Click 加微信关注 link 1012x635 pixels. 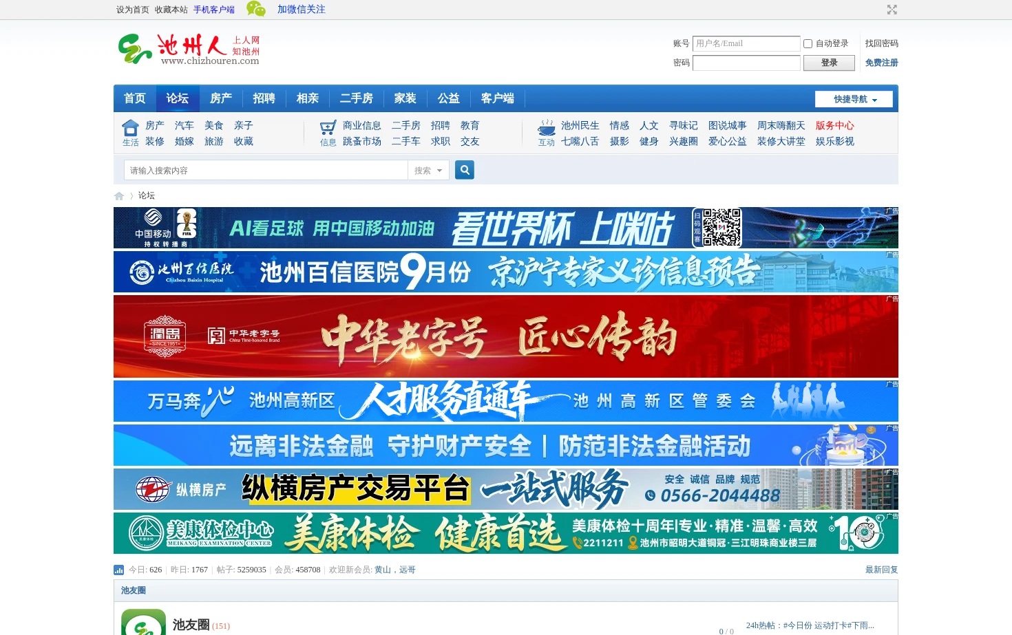[x=302, y=10]
